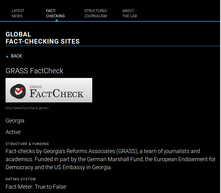221x193 pixels.
Task: Select the Georgia country label
Action: (x=15, y=121)
